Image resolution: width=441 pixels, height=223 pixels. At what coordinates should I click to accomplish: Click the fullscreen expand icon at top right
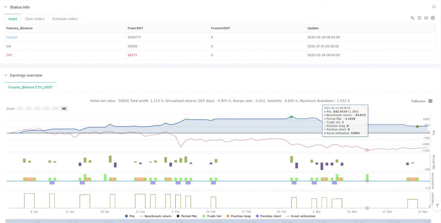pos(434,7)
